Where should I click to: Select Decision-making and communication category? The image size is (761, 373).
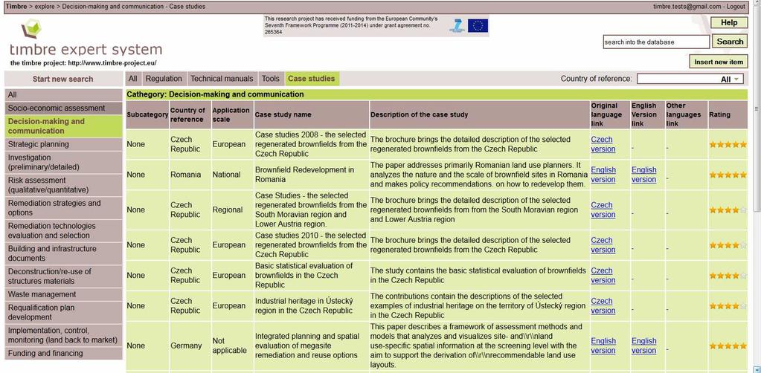(63, 126)
